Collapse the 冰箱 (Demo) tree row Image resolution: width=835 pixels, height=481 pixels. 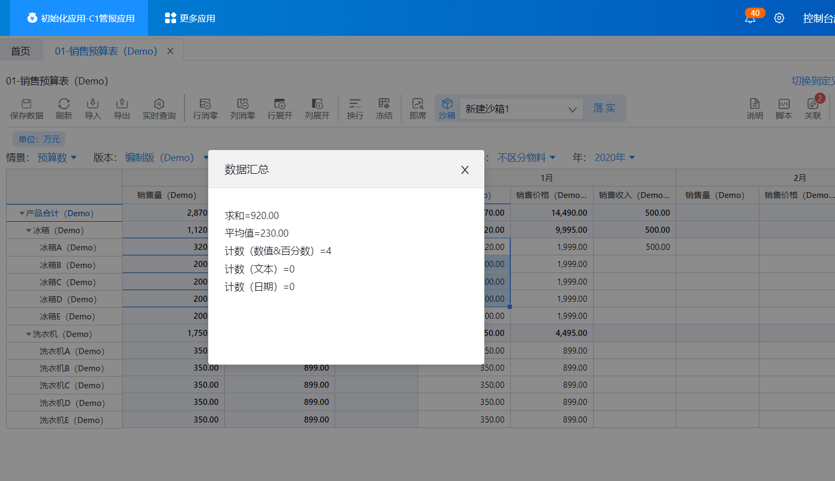(29, 231)
